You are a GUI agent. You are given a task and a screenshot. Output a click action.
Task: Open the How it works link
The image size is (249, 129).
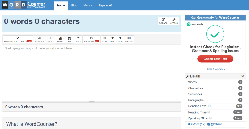pyautogui.click(x=215, y=69)
